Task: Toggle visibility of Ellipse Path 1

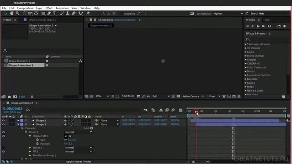Action: click(3, 136)
